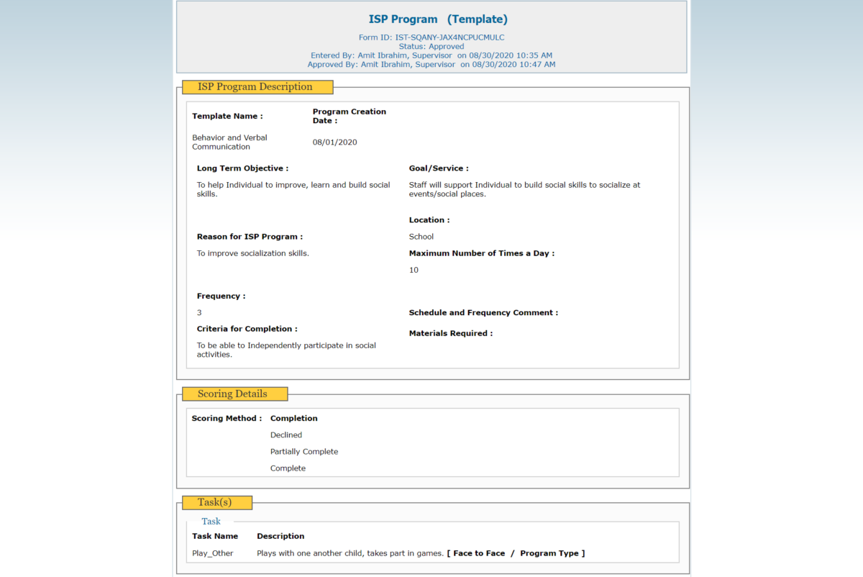Select the Task(s) section header
The image size is (863, 577).
[x=215, y=502]
